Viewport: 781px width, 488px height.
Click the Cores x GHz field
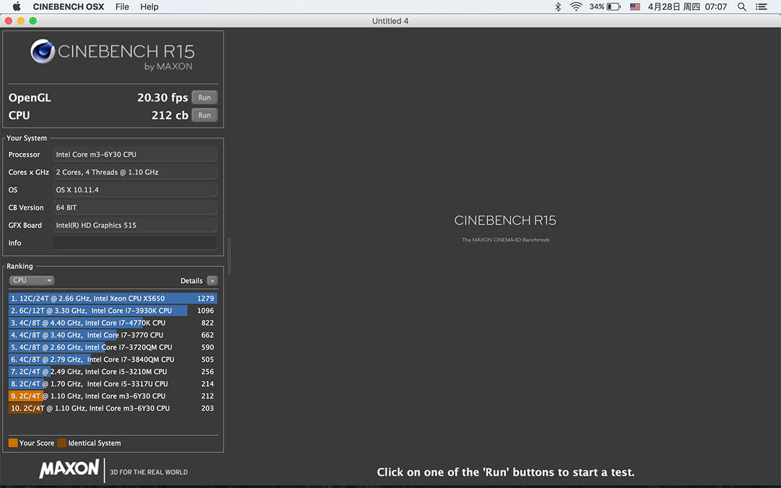135,172
